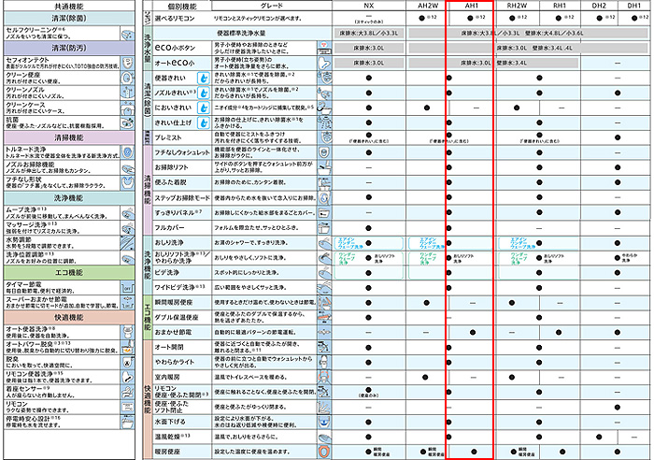This screenshot has width=654, height=460.
Task: Click the blue droplet icon beside きれい仕上げ
Action: 202,122
